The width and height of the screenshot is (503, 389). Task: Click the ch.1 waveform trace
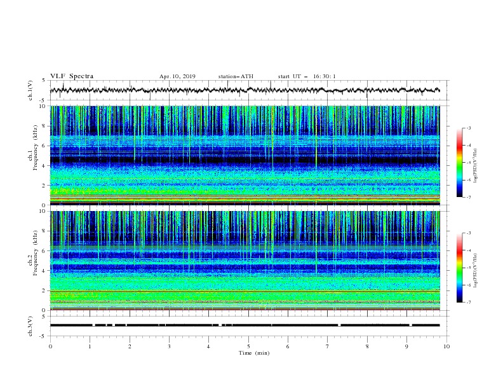coord(245,90)
